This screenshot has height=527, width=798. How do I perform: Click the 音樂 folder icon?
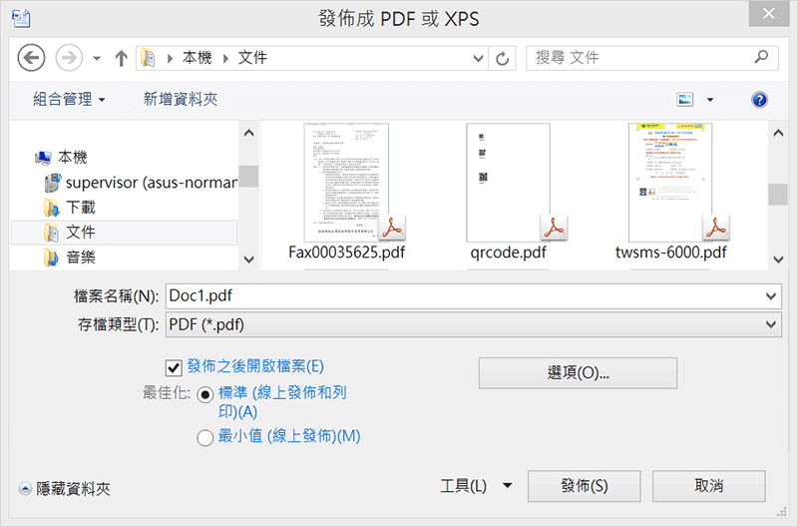(52, 258)
